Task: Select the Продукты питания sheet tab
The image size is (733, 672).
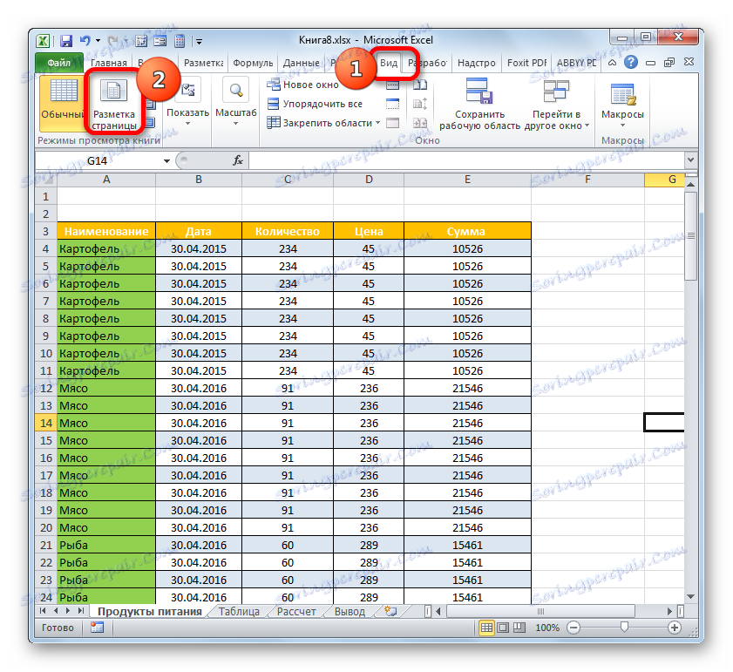Action: tap(150, 612)
